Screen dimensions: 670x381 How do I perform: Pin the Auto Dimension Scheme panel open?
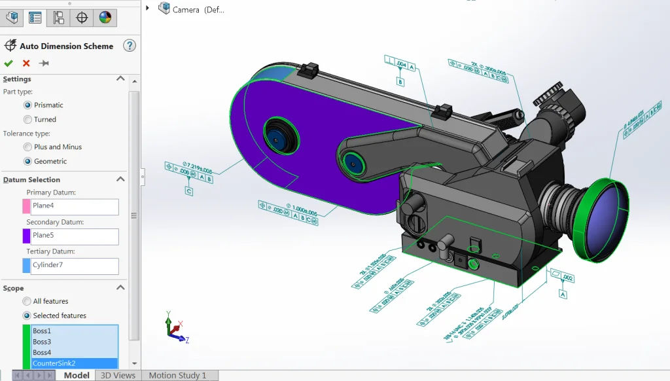[x=44, y=63]
